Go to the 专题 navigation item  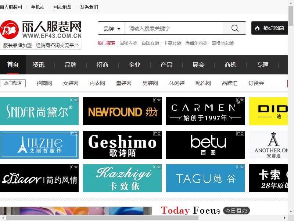click(x=262, y=65)
